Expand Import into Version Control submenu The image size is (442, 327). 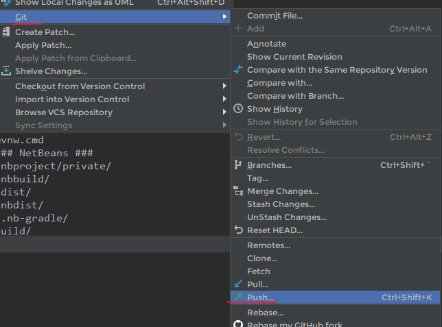[224, 99]
